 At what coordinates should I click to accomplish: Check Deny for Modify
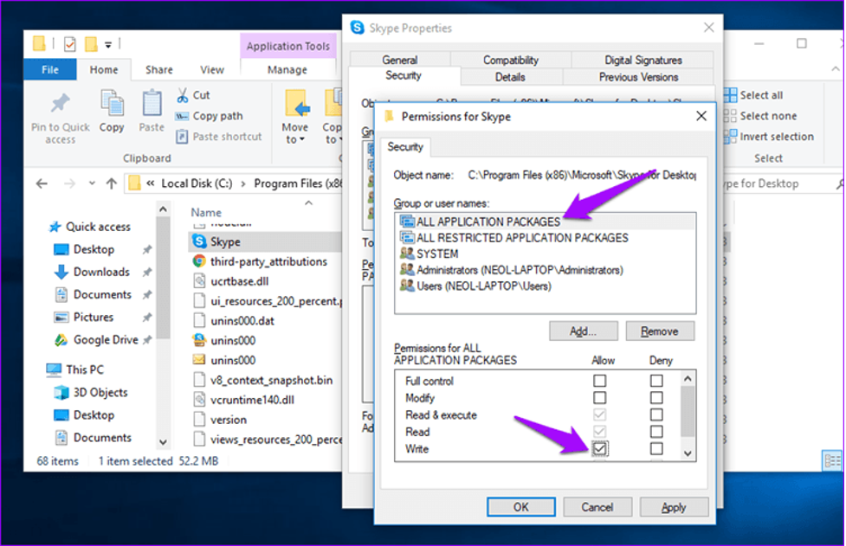pyautogui.click(x=656, y=398)
